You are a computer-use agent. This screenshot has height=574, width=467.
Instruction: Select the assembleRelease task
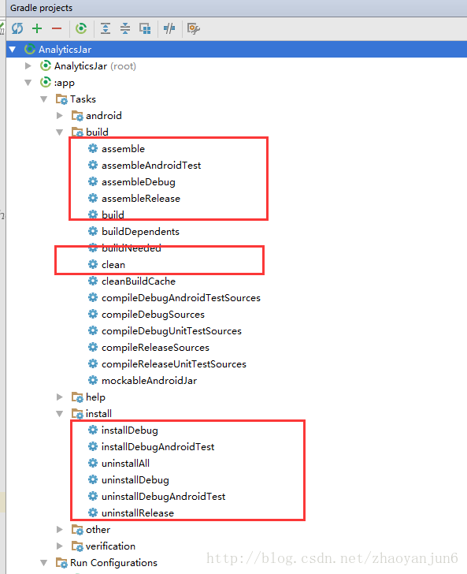click(x=141, y=199)
